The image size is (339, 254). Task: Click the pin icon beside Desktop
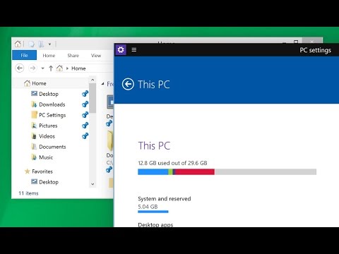(x=85, y=94)
